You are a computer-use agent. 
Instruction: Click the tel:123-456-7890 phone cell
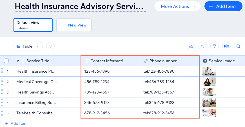[x=159, y=71]
